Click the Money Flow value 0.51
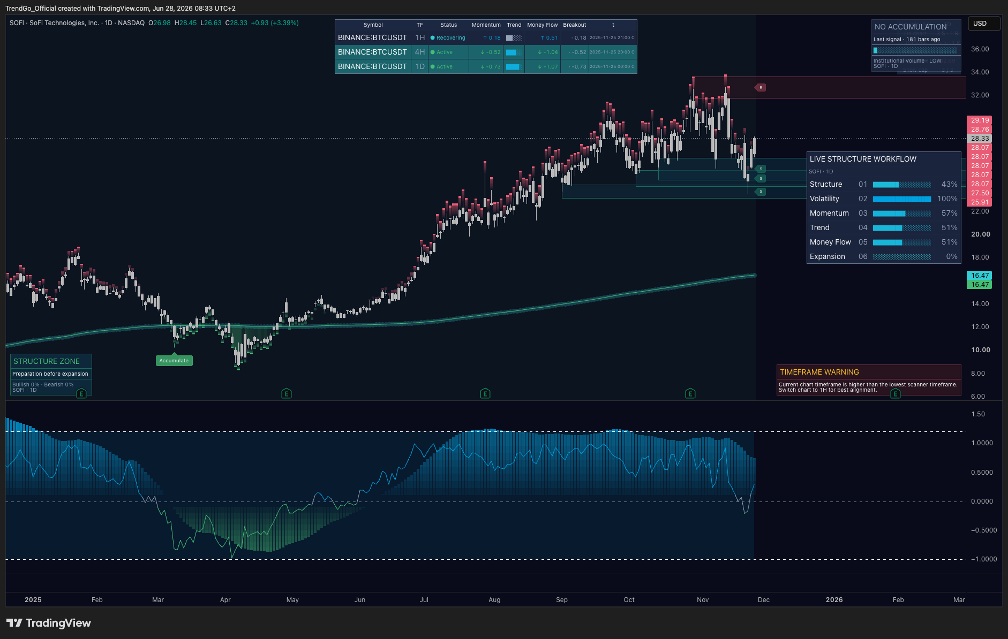Image resolution: width=1008 pixels, height=639 pixels. click(x=549, y=38)
